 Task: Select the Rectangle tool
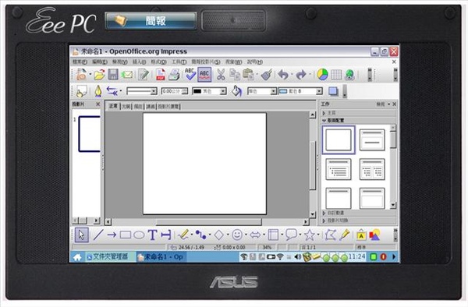coord(126,235)
